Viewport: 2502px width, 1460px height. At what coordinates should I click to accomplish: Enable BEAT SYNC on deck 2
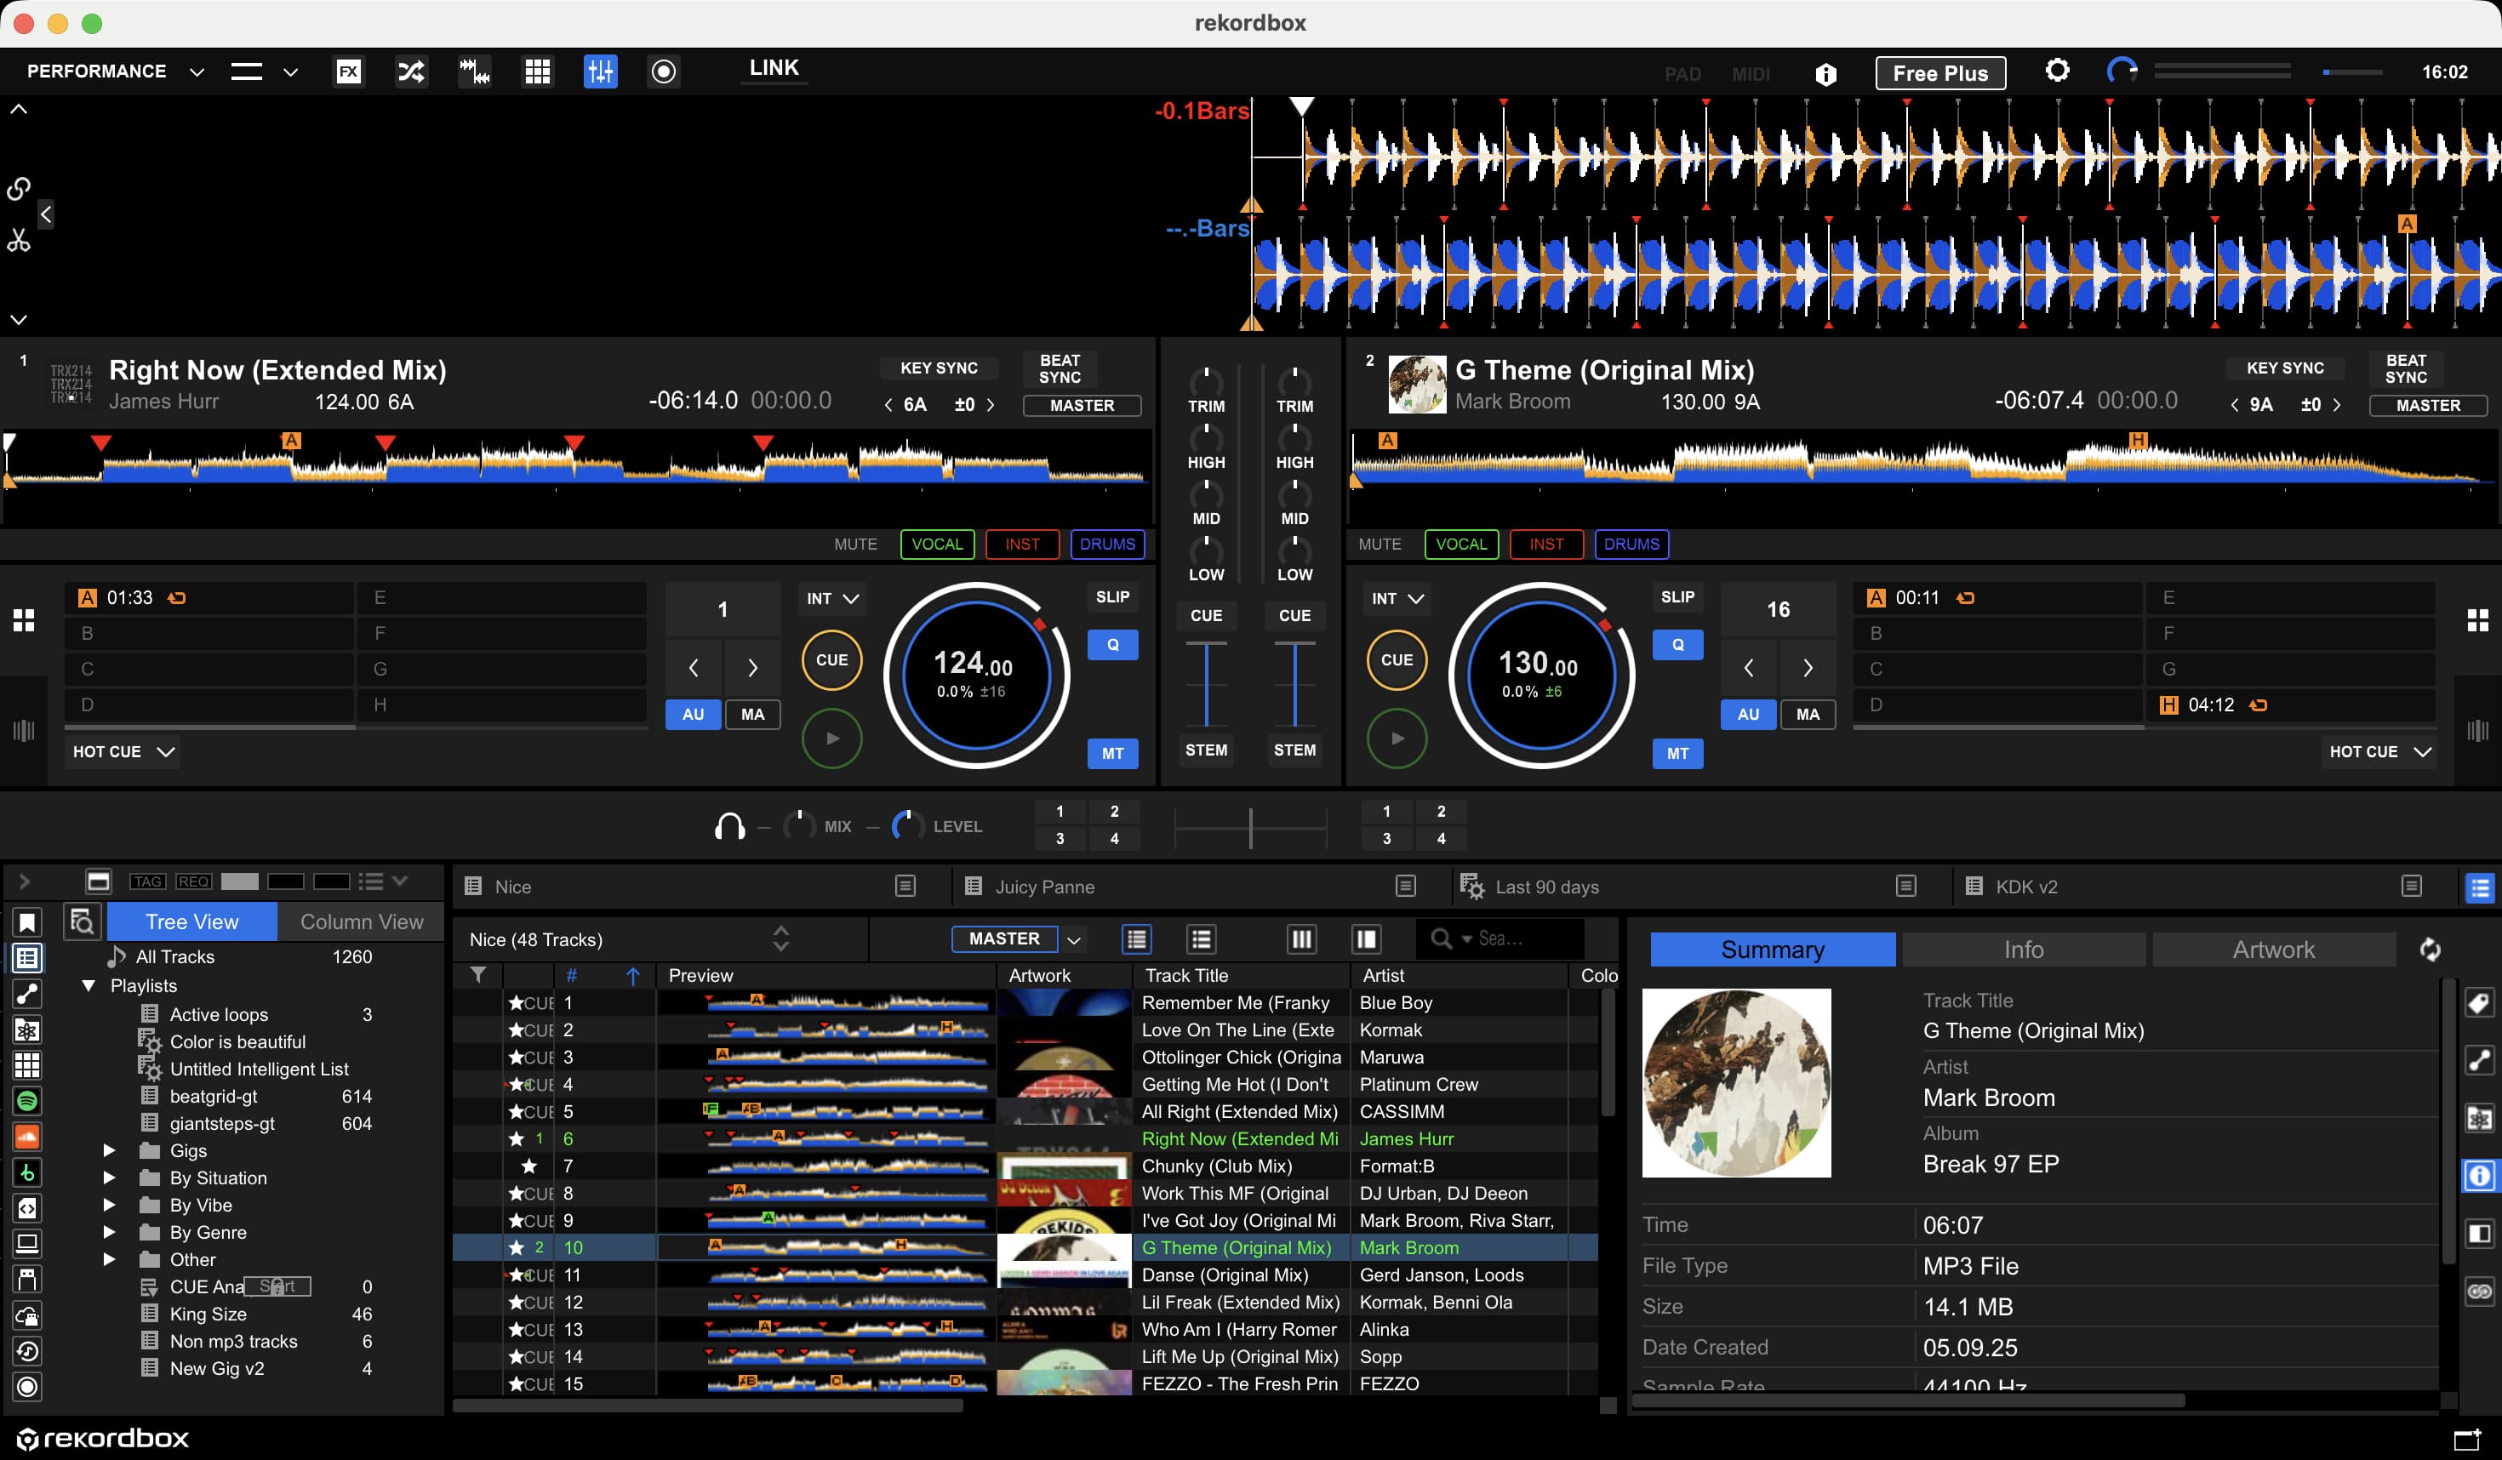2406,368
